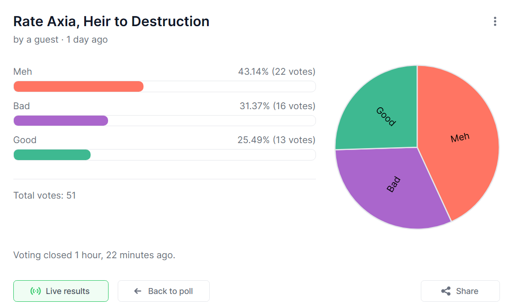Click the 'by a guest' author text

point(36,40)
